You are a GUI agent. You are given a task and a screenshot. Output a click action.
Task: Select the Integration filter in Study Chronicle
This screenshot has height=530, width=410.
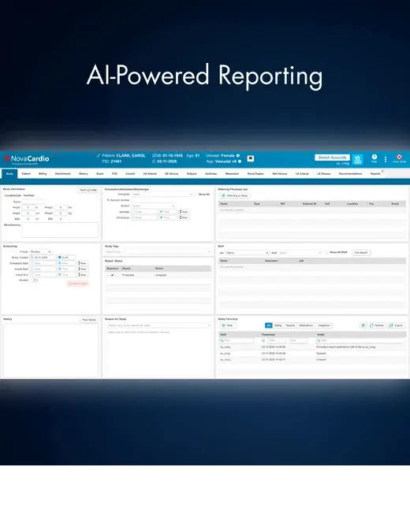tap(324, 325)
